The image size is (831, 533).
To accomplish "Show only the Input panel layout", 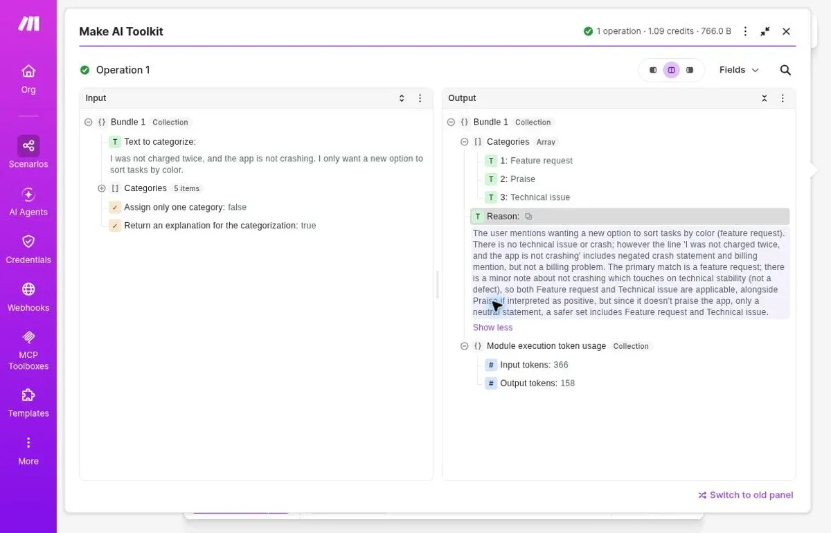I will 653,70.
